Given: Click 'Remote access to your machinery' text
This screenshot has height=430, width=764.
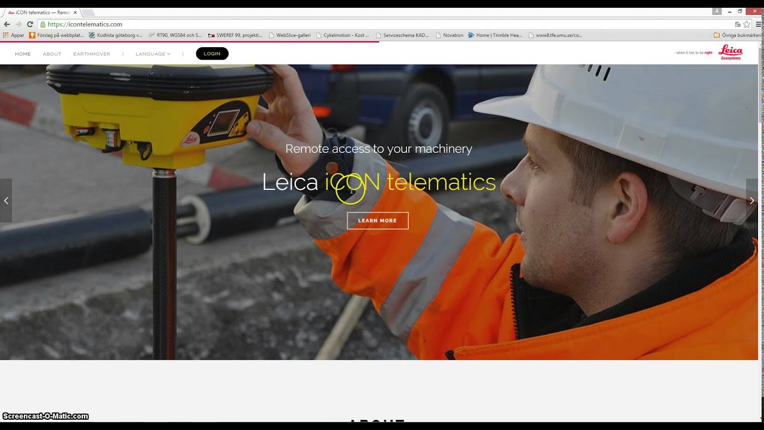Looking at the screenshot, I should [x=378, y=149].
